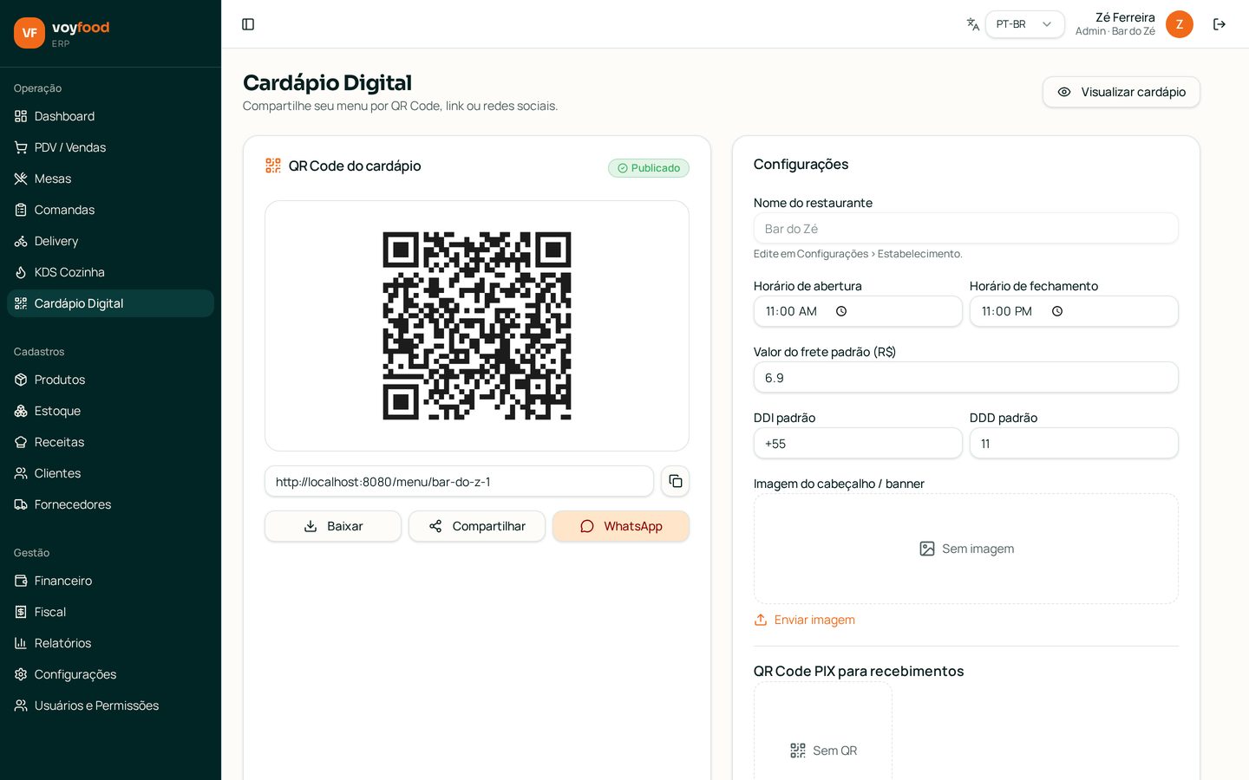
Task: Click the menu URL field
Action: click(x=459, y=482)
